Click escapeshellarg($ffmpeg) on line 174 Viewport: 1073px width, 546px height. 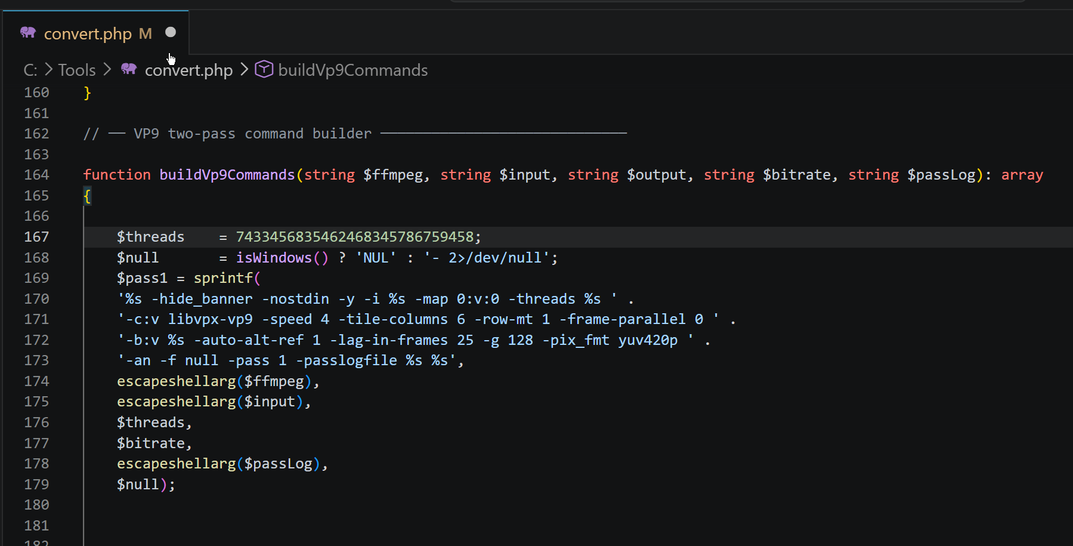[x=215, y=381]
